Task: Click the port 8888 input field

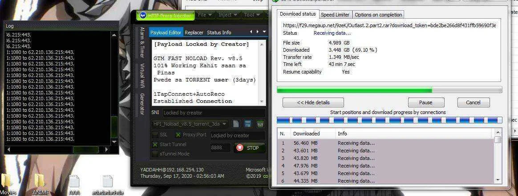Action: click(x=221, y=148)
